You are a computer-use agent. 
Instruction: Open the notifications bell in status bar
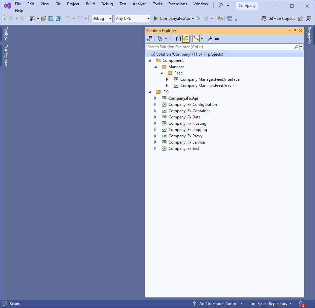click(x=300, y=304)
